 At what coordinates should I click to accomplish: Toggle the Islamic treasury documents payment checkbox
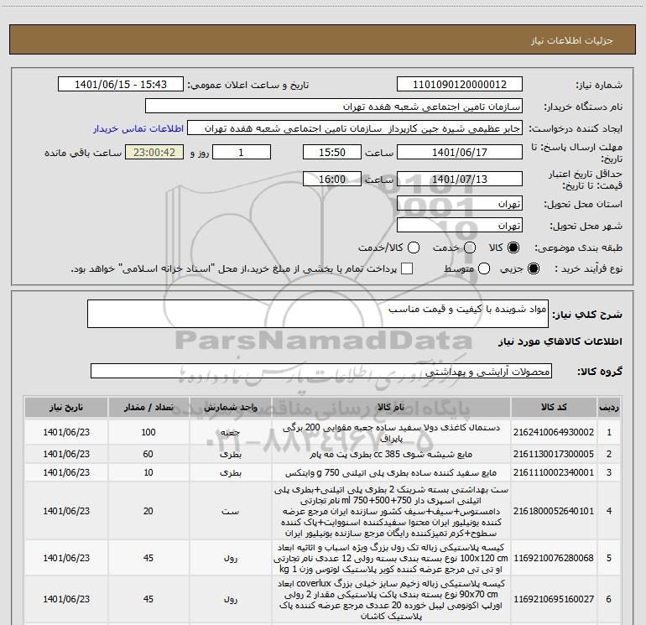[407, 268]
